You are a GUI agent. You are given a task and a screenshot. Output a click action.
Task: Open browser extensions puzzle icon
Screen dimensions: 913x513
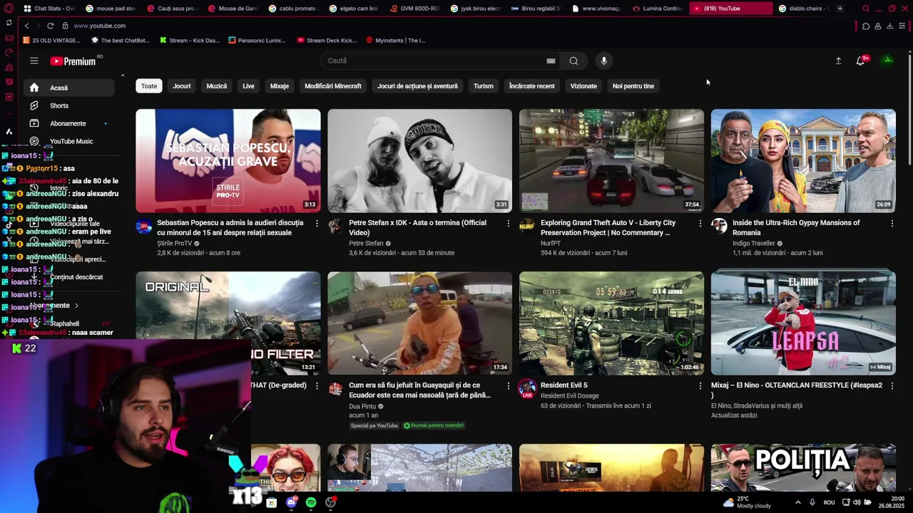866,26
